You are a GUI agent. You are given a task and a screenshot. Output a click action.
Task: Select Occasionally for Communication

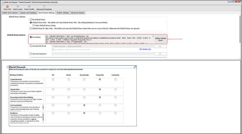[84, 105]
